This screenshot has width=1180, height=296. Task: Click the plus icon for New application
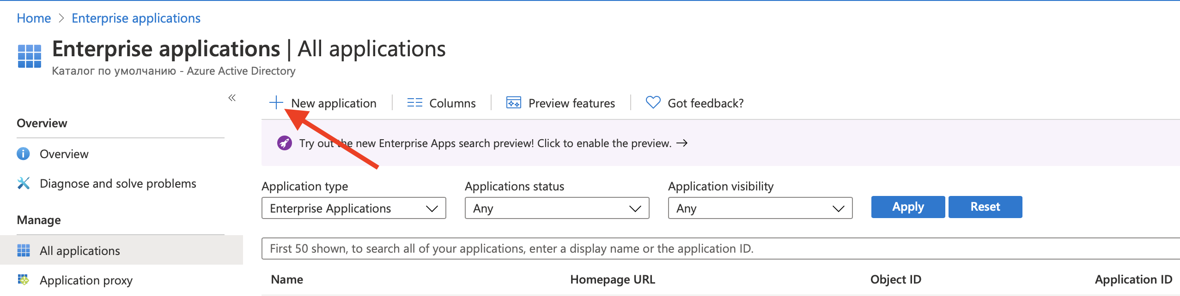pyautogui.click(x=276, y=102)
